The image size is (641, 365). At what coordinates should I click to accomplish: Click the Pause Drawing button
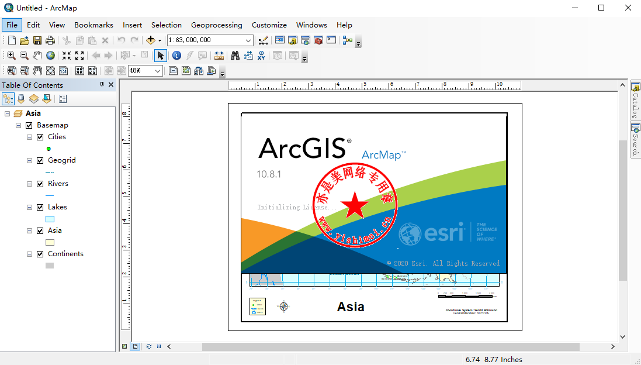pos(159,346)
